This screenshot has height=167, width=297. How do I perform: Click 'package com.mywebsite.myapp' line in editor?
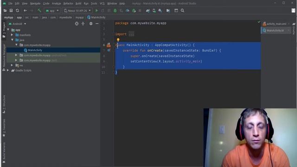click(141, 23)
